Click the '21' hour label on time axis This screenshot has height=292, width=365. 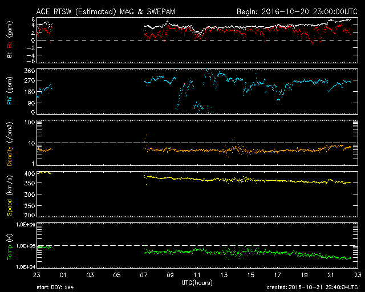click(x=331, y=275)
